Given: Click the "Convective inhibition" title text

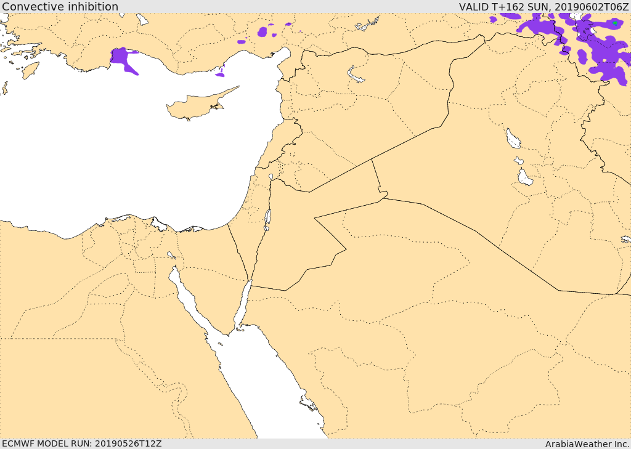Looking at the screenshot, I should click(60, 7).
